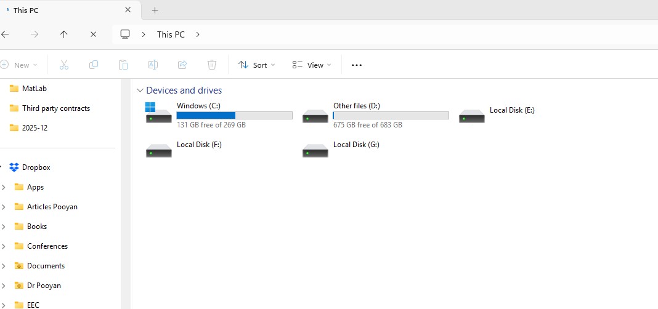Viewport: 658px width, 309px height.
Task: Click the Paste clipboard icon
Action: [x=123, y=65]
